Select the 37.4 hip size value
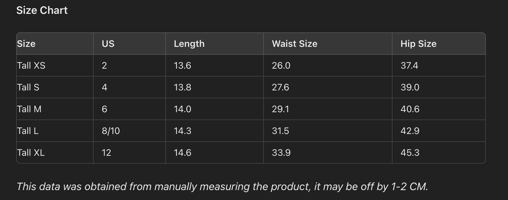This screenshot has height=200, width=508. [x=409, y=65]
